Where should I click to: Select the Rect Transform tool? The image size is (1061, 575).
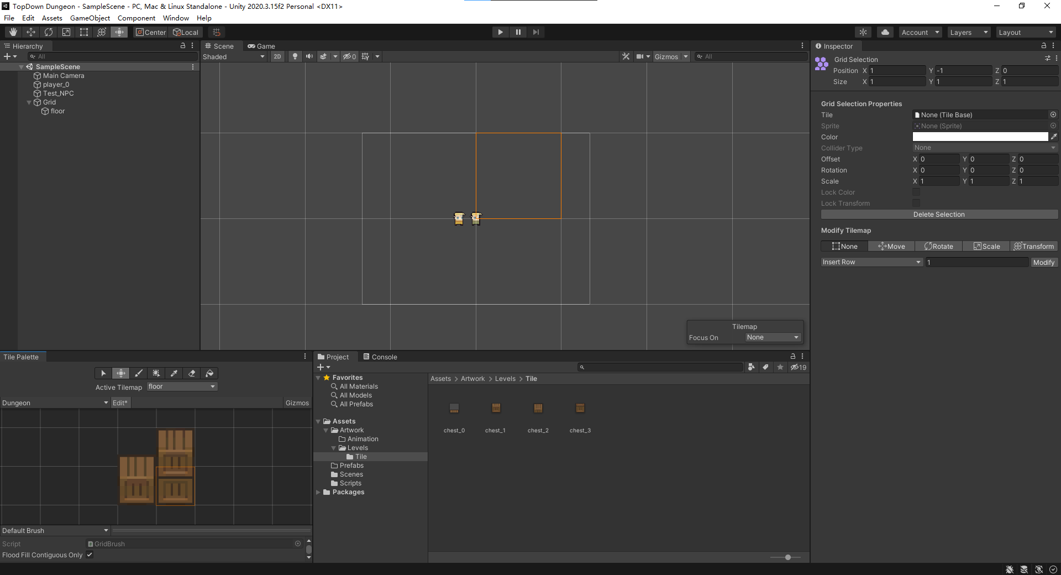coord(84,32)
